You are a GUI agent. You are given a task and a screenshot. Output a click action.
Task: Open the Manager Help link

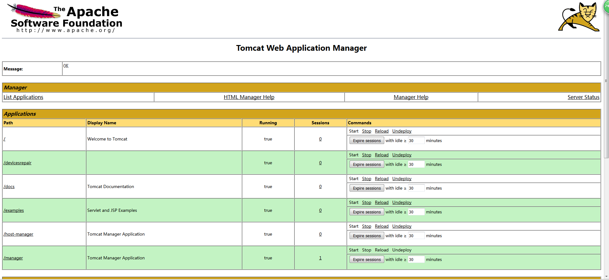pos(411,97)
